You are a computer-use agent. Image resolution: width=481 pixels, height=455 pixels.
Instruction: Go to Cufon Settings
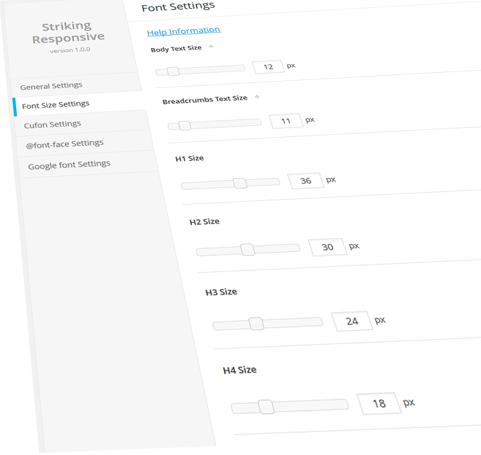click(53, 124)
